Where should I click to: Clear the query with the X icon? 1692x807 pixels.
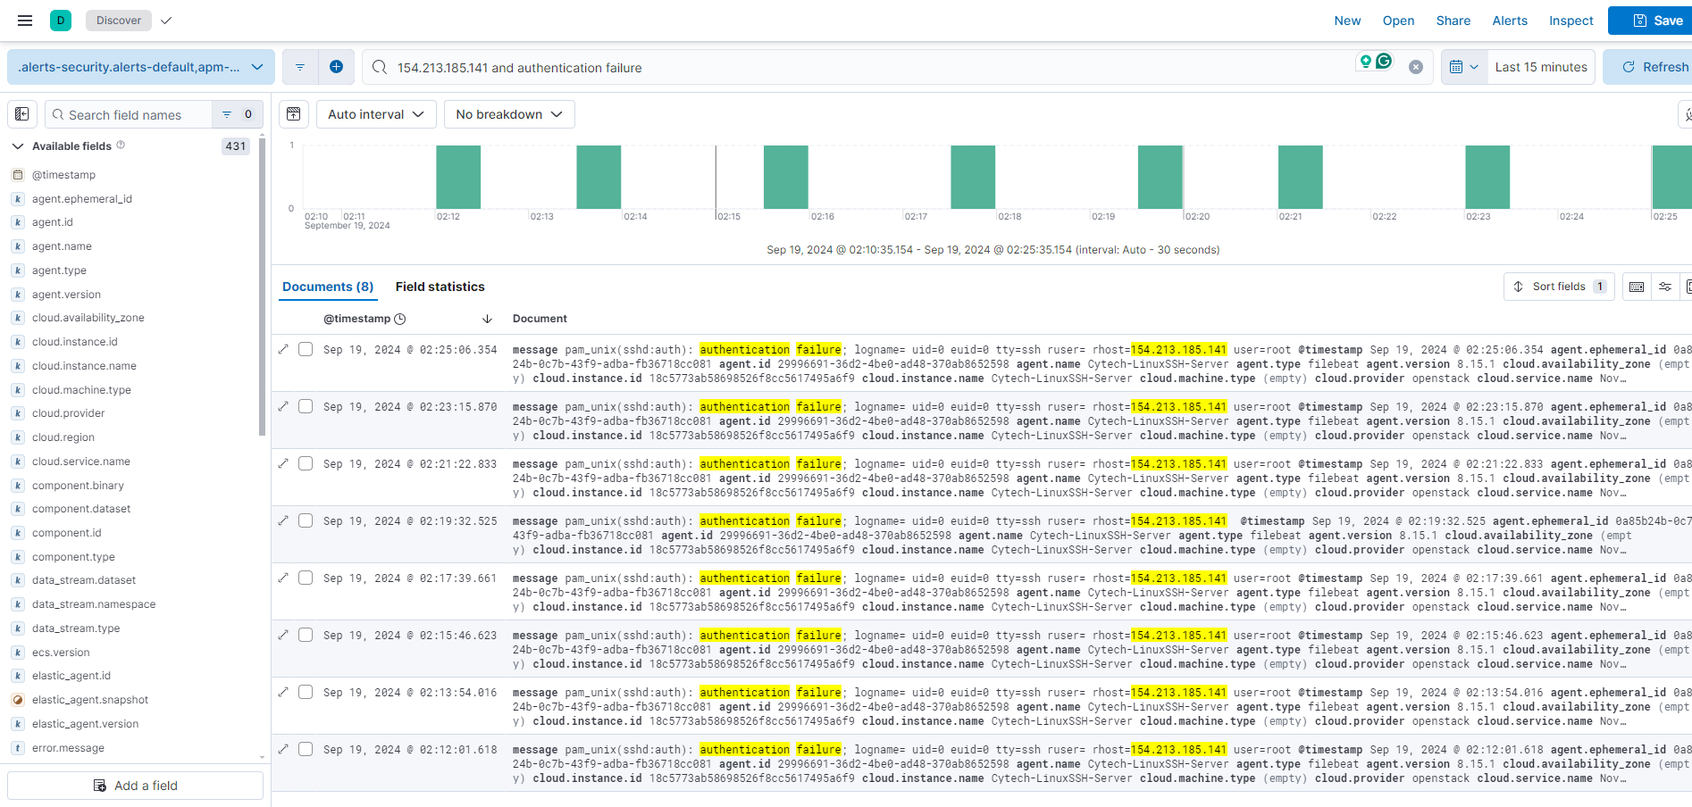1416,67
